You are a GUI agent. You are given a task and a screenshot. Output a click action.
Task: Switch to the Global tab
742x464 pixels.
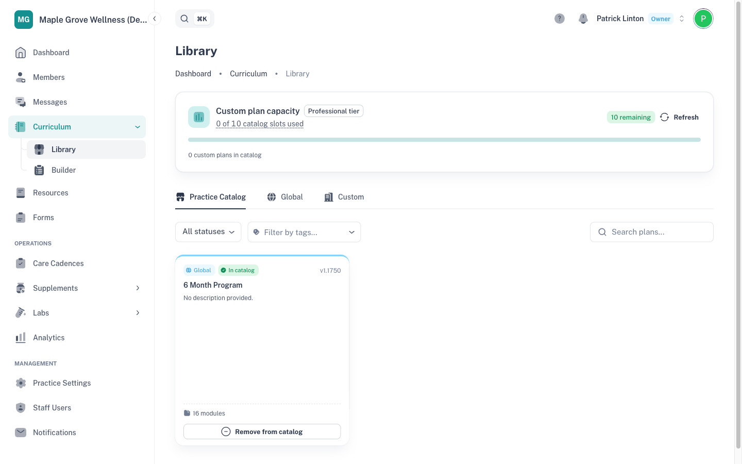[285, 197]
